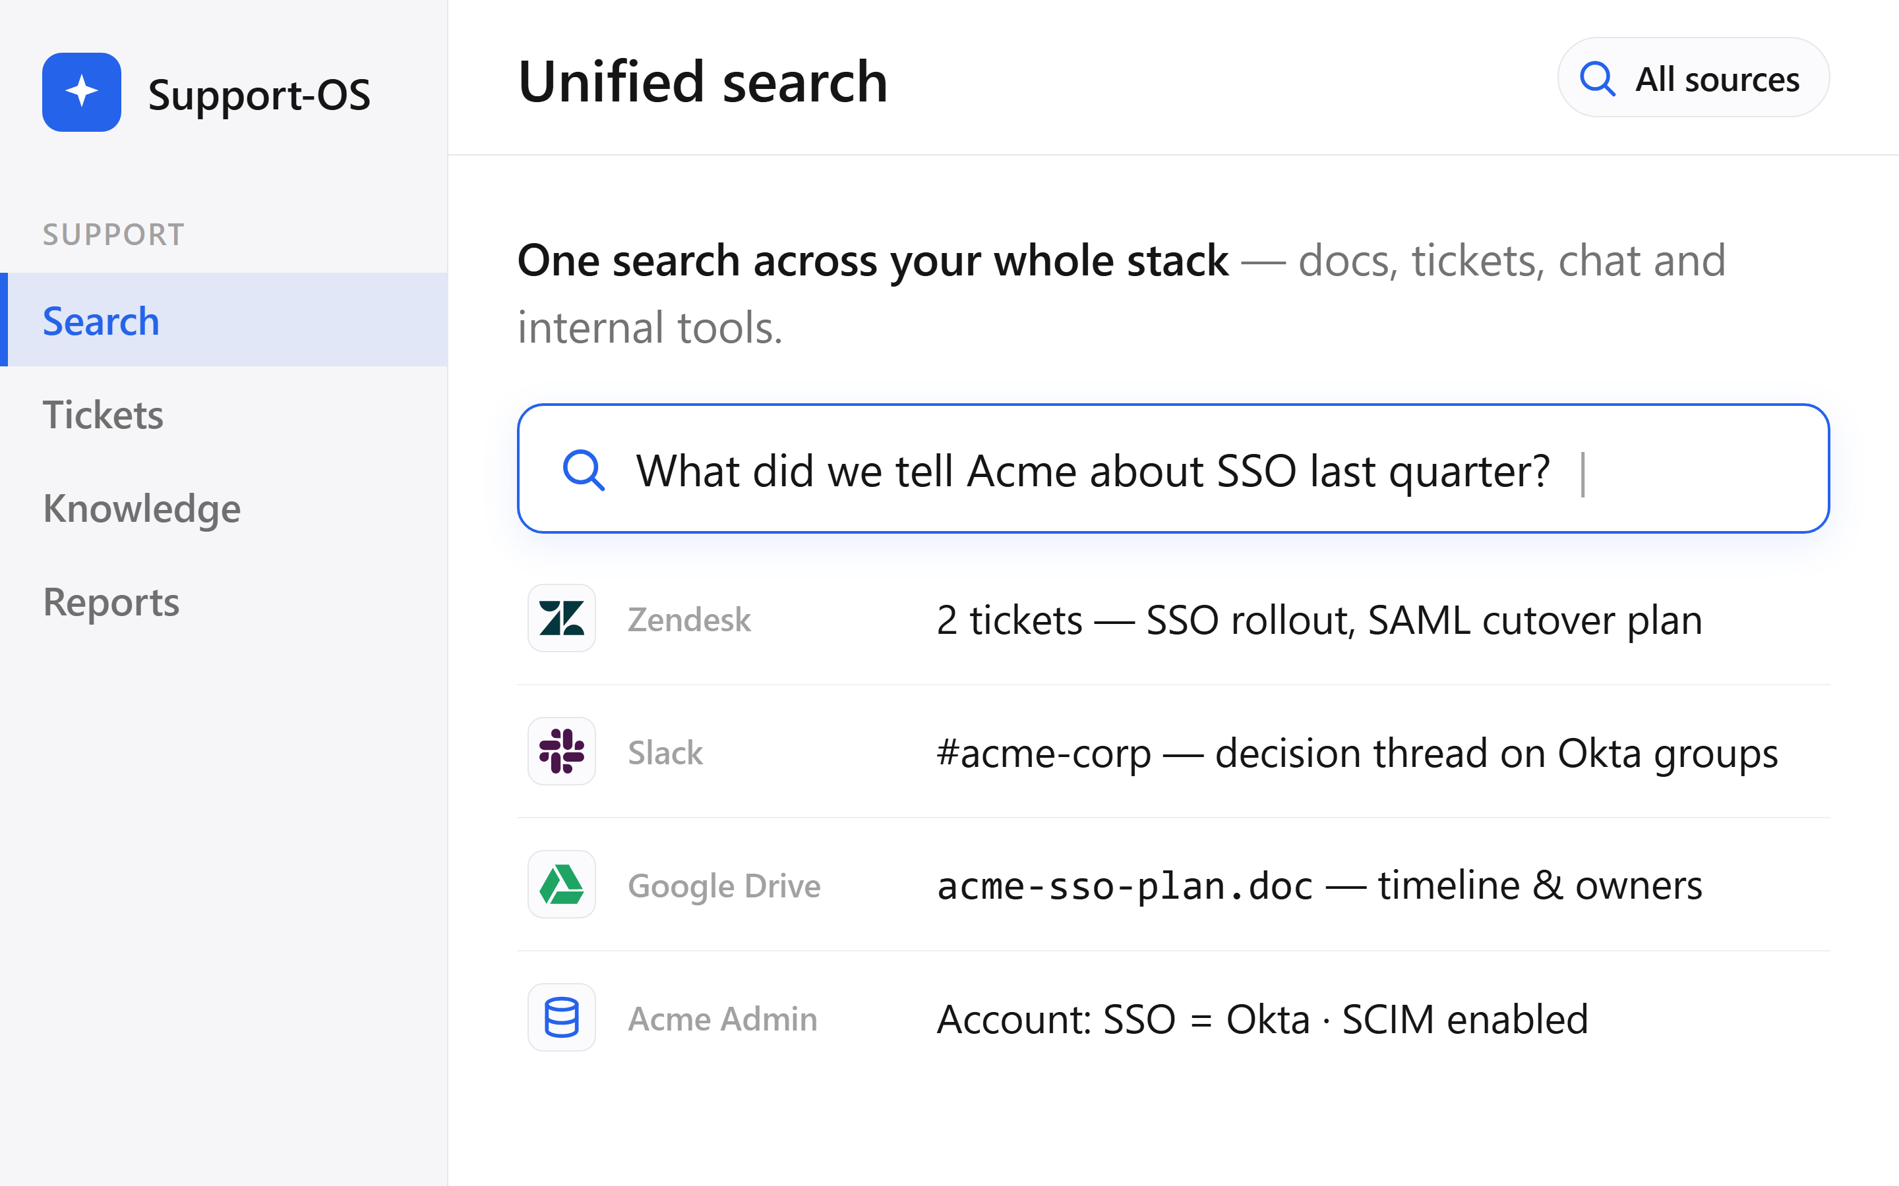Click the Support-OS brand name
The image size is (1899, 1186).
point(259,94)
